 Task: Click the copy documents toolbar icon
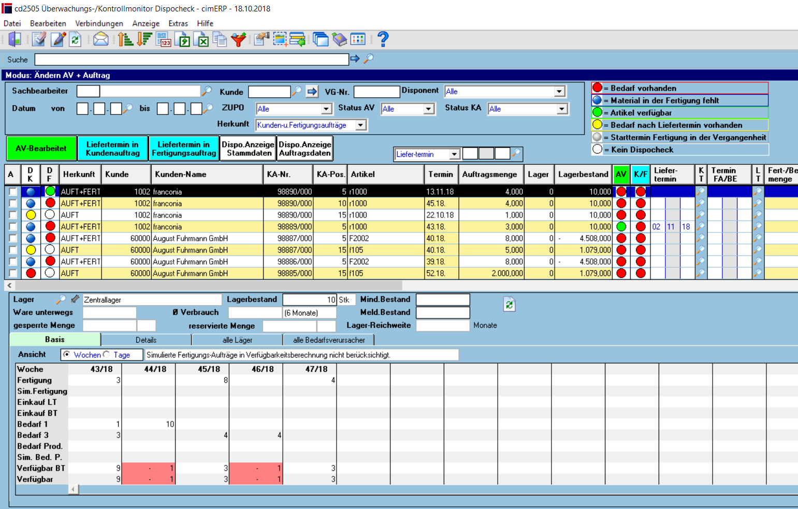[x=220, y=39]
